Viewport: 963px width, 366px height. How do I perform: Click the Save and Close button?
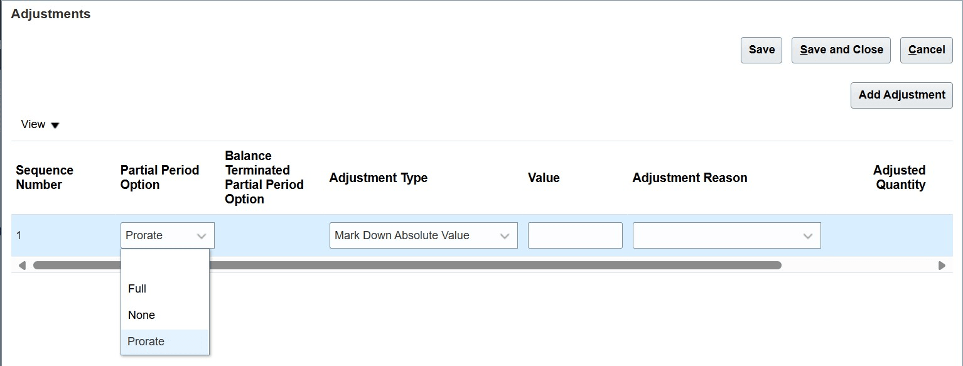(x=841, y=50)
